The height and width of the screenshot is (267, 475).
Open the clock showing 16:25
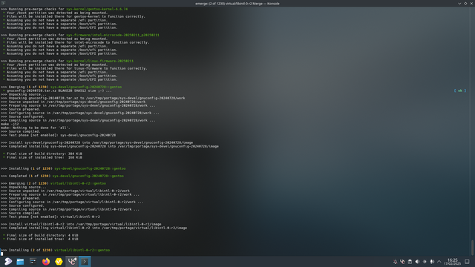452,262
